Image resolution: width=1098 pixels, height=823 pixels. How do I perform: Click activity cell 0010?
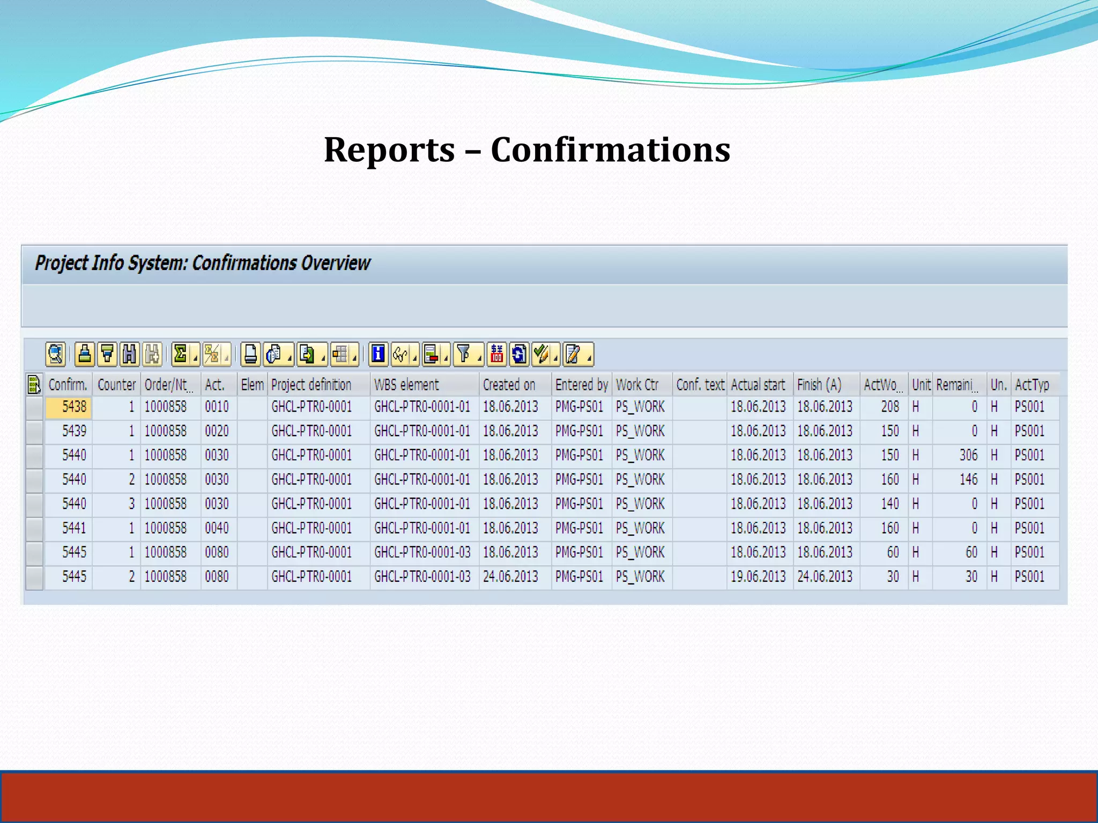click(x=217, y=407)
